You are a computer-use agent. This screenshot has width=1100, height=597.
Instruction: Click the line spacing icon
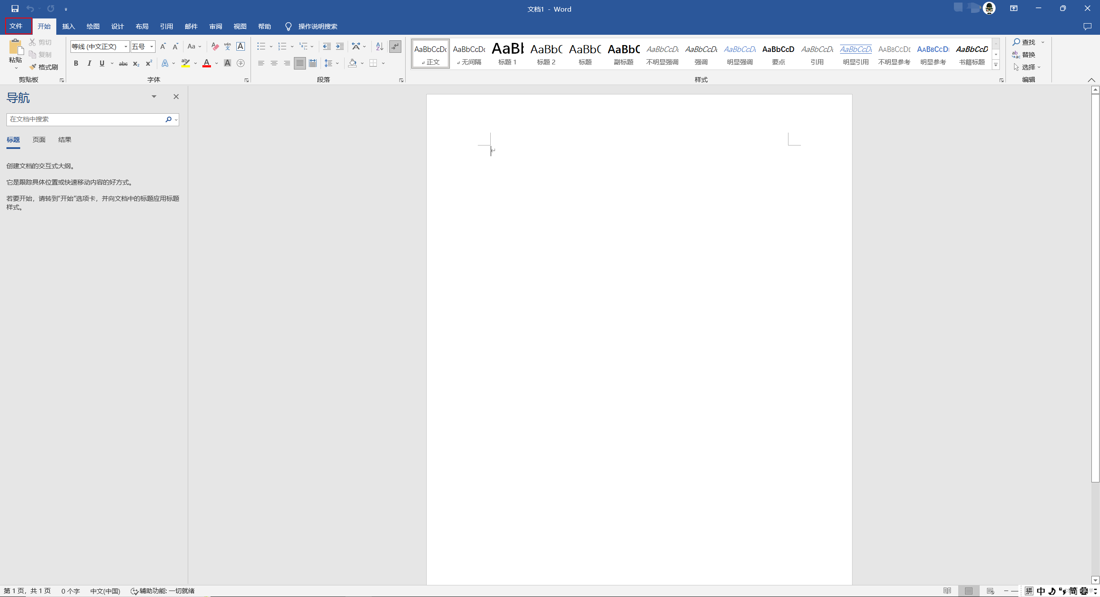[x=329, y=64]
